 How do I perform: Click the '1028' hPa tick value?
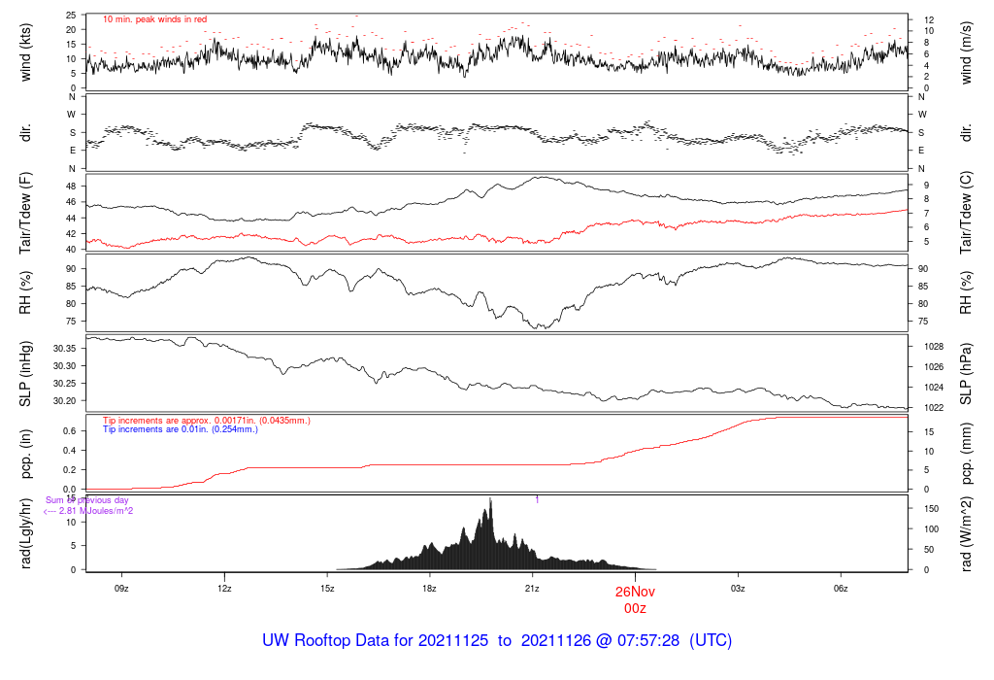click(x=934, y=347)
